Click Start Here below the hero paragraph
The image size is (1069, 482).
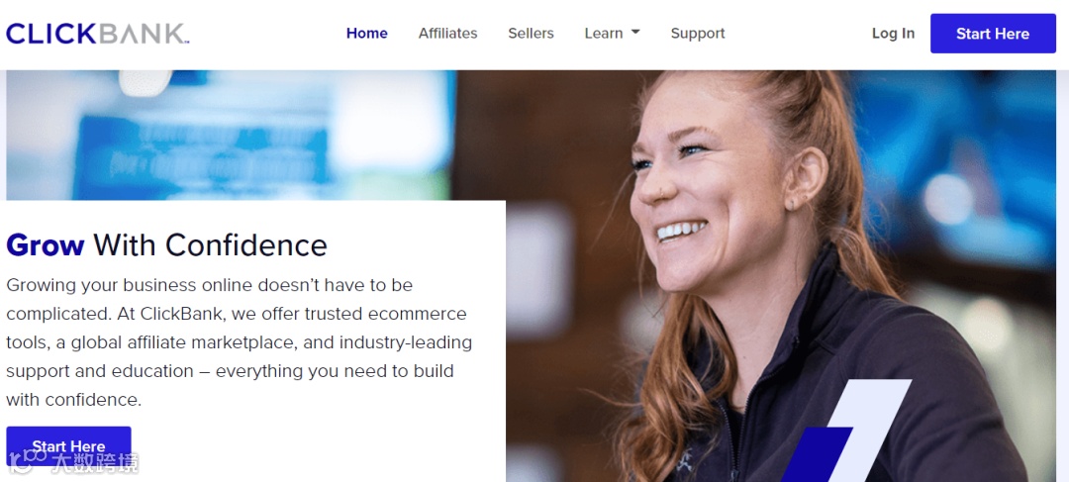point(68,445)
